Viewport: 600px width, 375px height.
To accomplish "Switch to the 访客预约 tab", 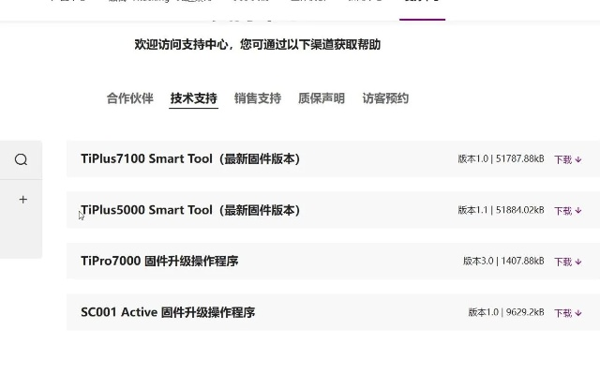I will click(x=385, y=98).
